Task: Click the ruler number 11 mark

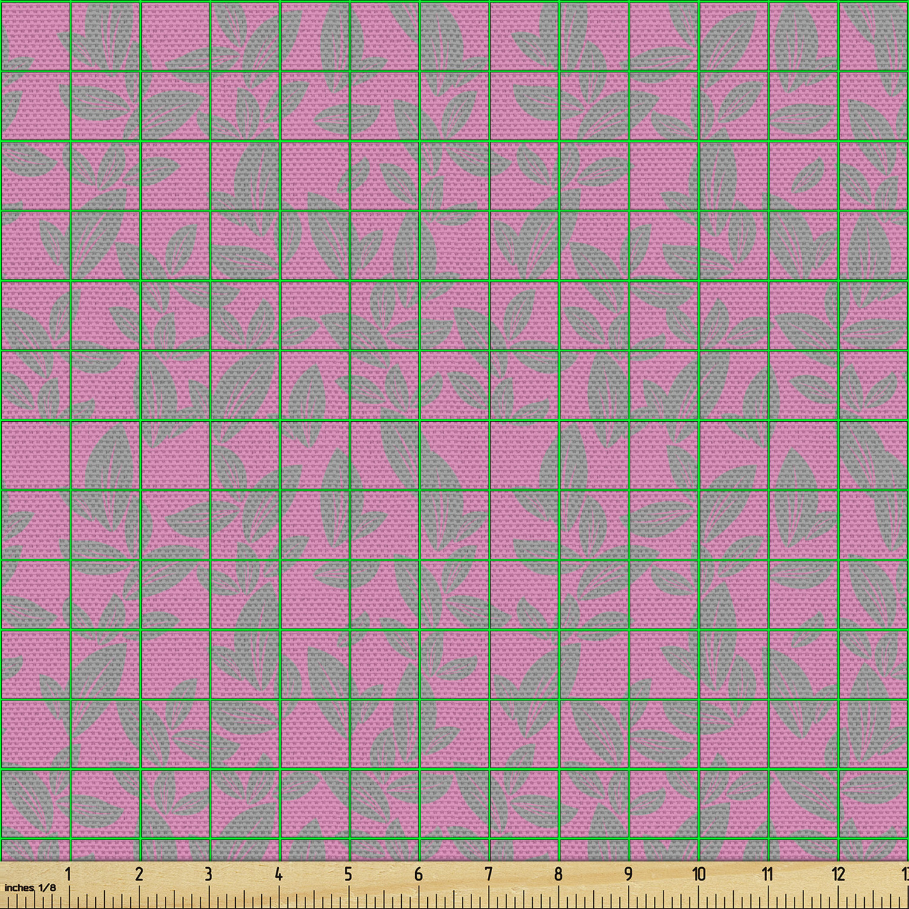Action: pyautogui.click(x=768, y=874)
